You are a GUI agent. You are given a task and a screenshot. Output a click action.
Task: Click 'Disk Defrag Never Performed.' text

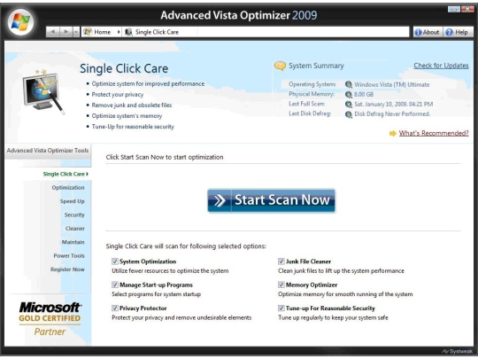(392, 113)
